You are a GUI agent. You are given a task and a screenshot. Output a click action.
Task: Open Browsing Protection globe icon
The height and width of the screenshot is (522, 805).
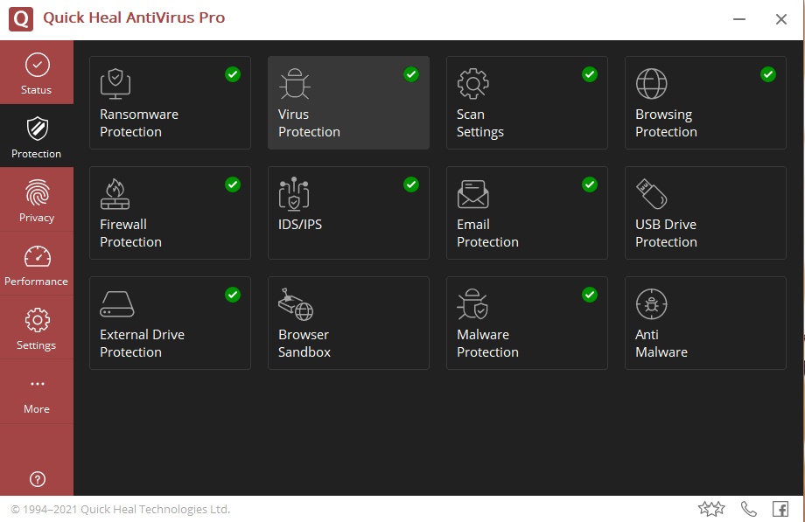[651, 84]
